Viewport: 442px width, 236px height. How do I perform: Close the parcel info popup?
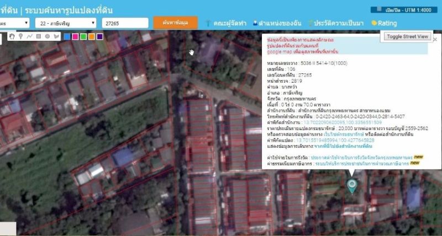coord(434,39)
